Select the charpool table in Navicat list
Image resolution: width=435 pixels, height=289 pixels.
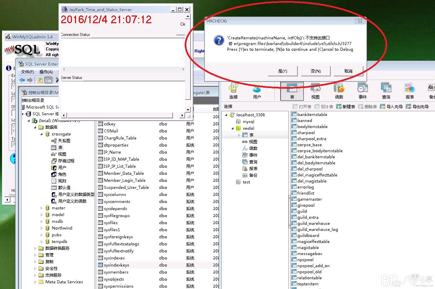303,133
